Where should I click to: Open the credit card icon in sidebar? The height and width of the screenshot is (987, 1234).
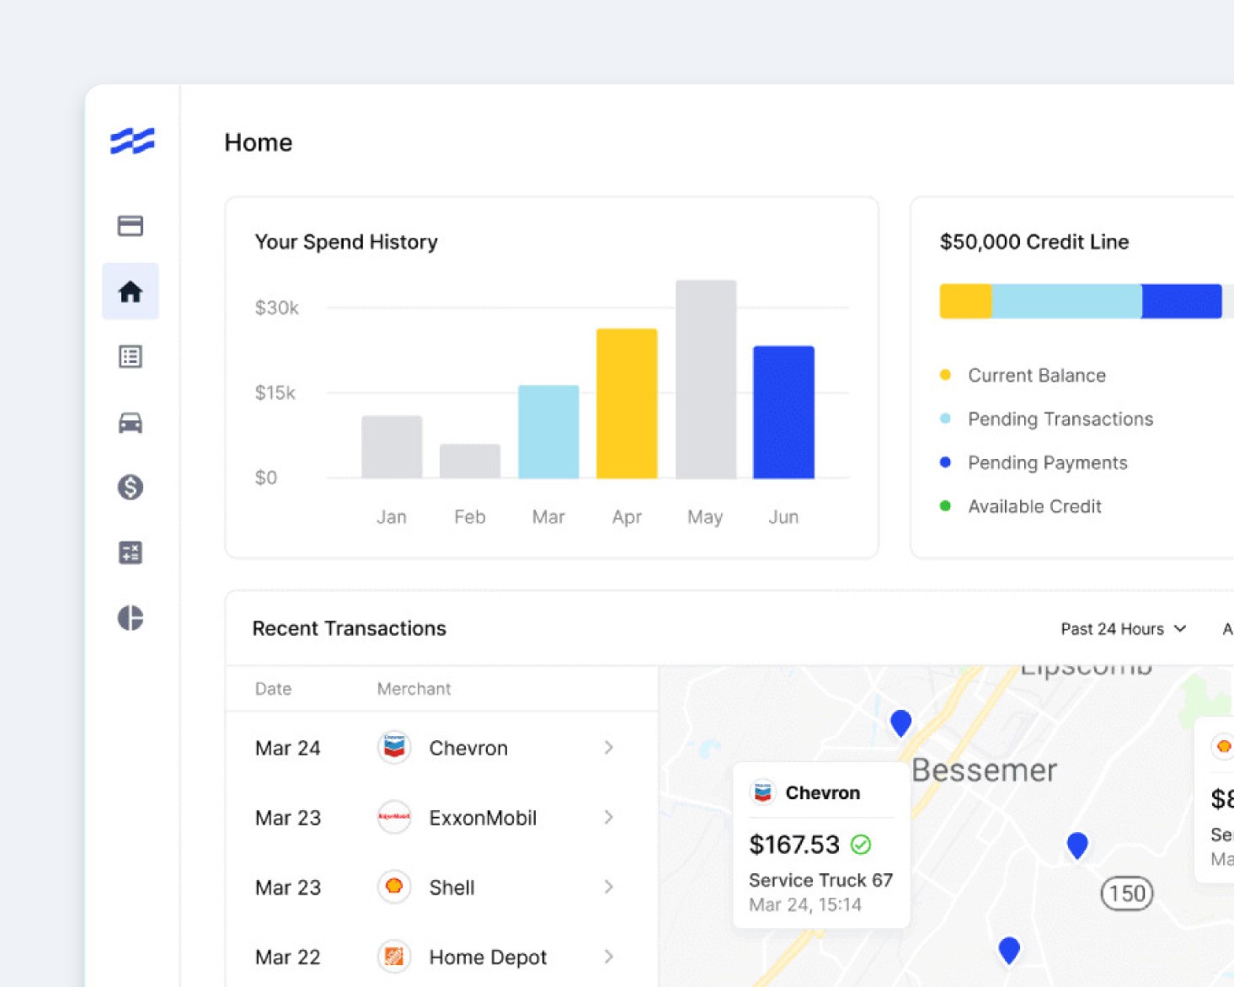(131, 226)
